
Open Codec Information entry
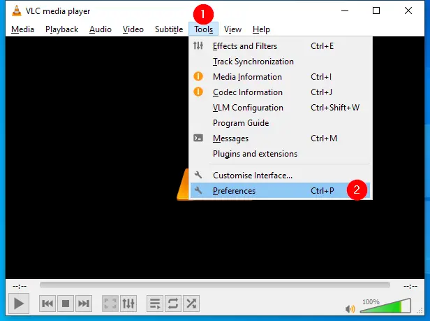[x=281, y=92]
